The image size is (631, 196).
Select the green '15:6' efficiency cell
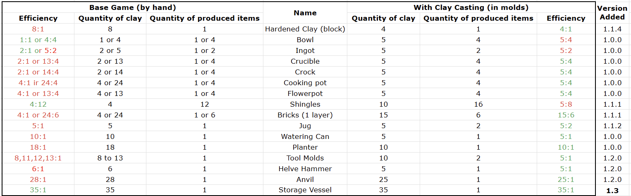[566, 115]
